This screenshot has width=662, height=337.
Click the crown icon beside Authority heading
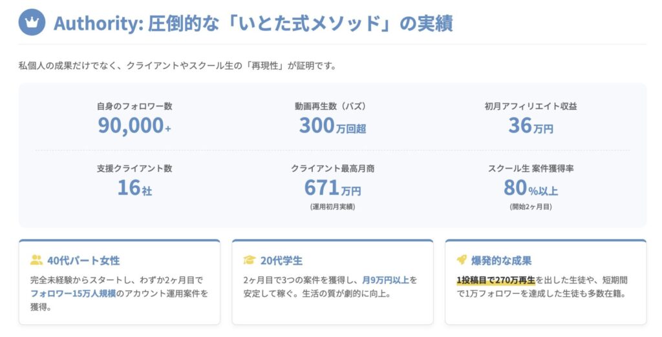coord(32,23)
